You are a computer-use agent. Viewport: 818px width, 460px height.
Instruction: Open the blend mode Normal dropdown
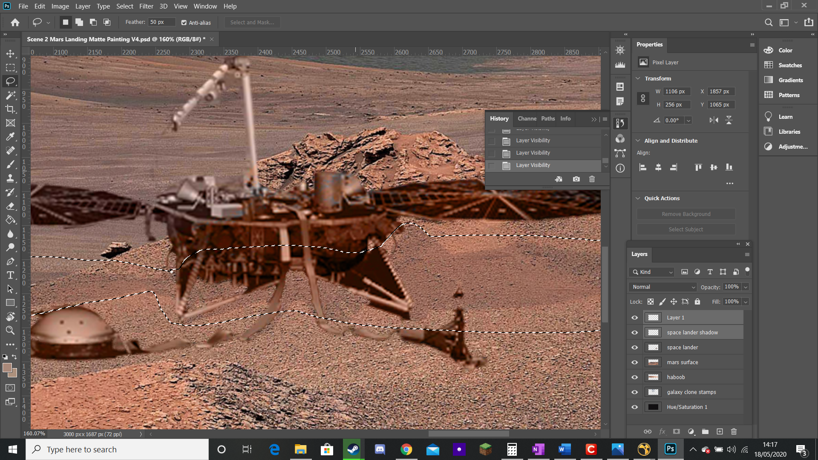pos(662,287)
